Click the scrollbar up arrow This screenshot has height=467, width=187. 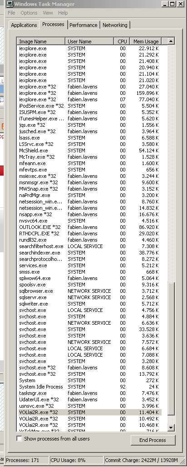click(171, 41)
